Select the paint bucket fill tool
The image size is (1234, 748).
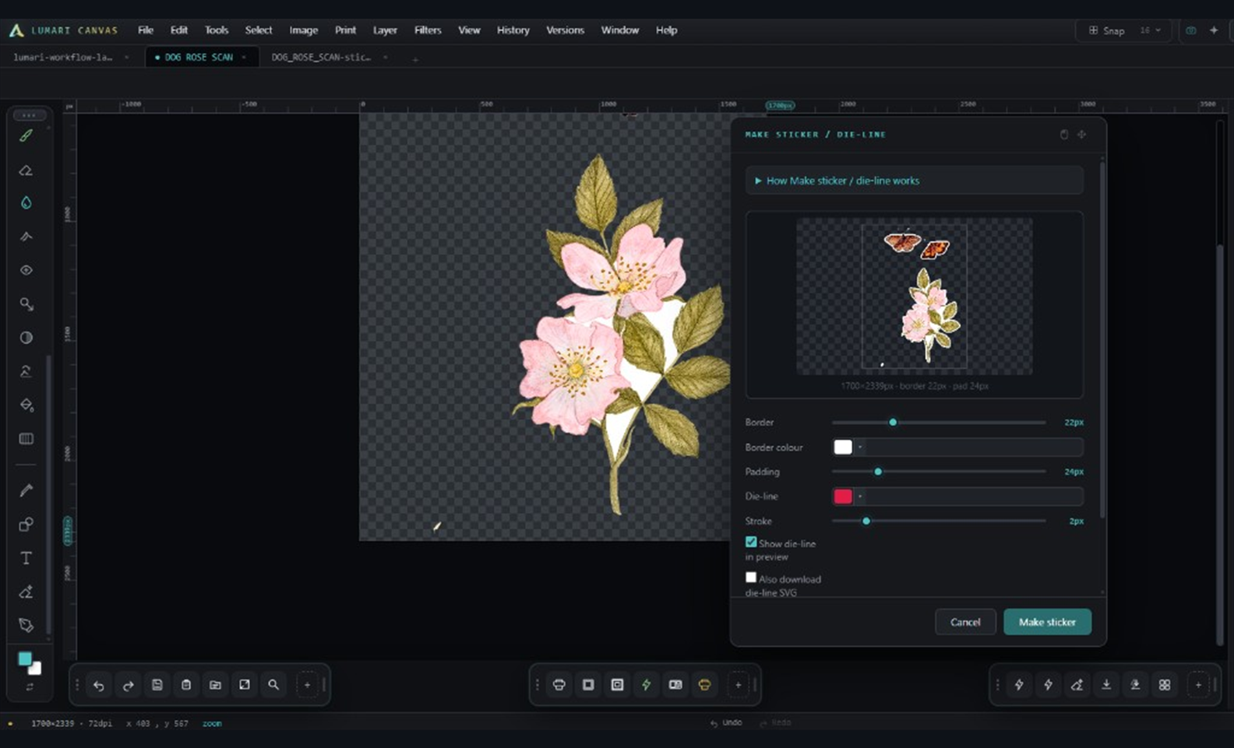(x=26, y=405)
